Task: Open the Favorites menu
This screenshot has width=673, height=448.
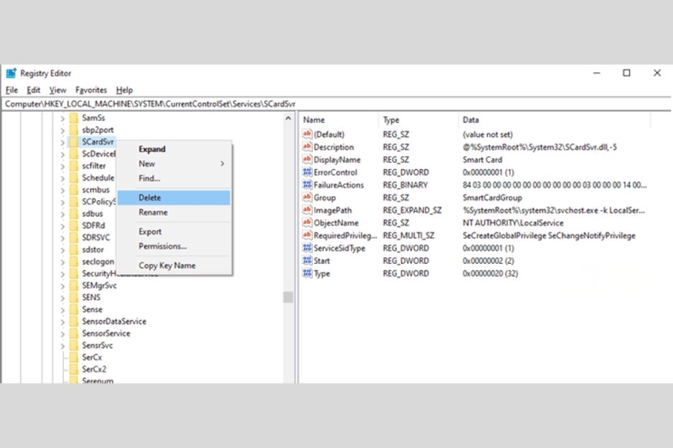Action: 91,90
